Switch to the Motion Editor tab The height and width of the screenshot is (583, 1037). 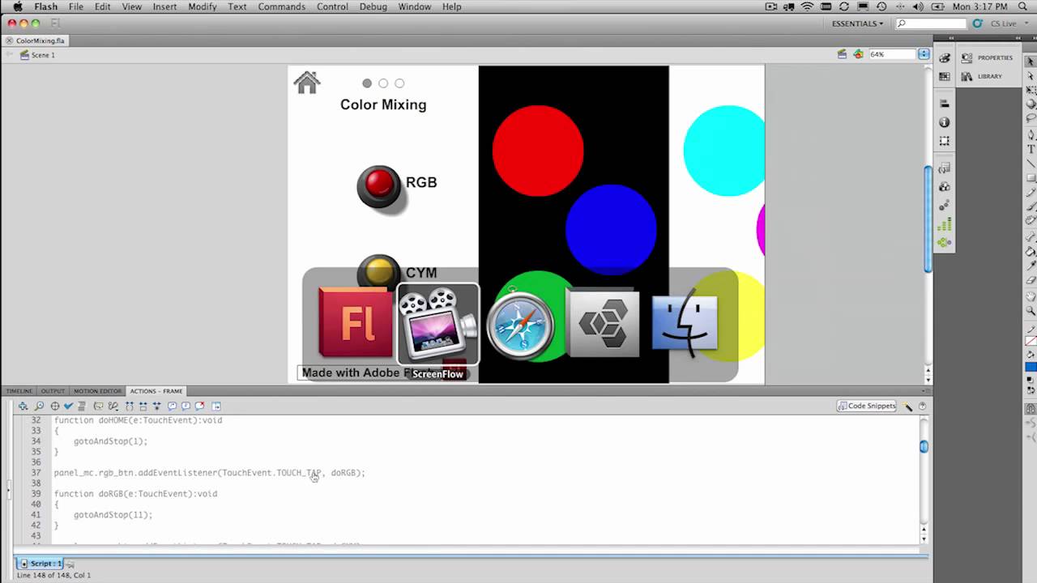tap(97, 391)
